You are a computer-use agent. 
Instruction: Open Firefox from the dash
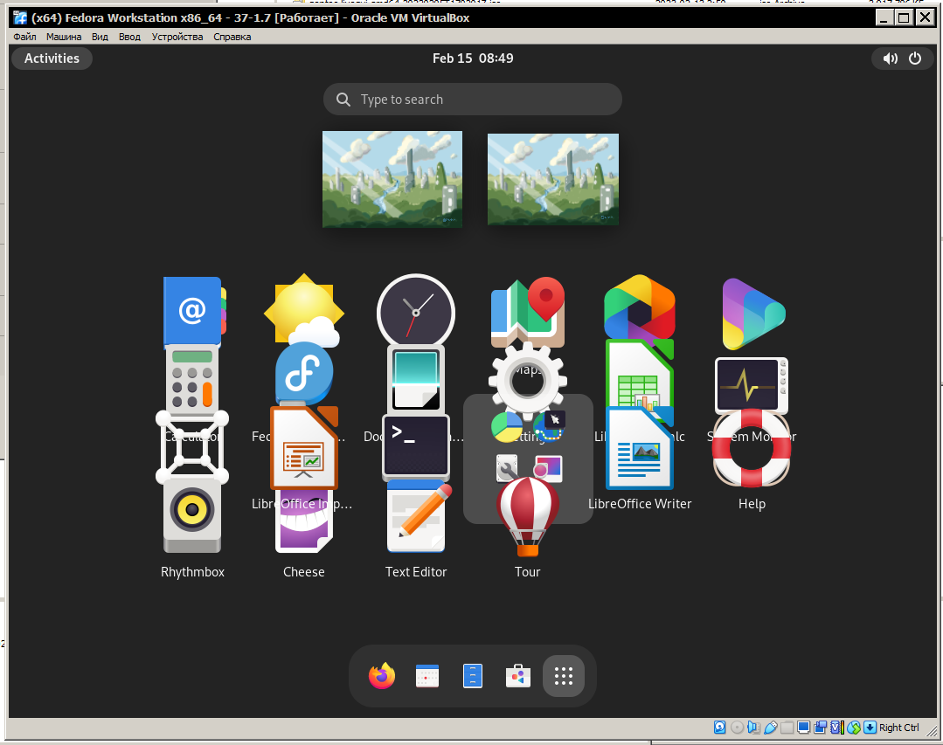point(382,676)
